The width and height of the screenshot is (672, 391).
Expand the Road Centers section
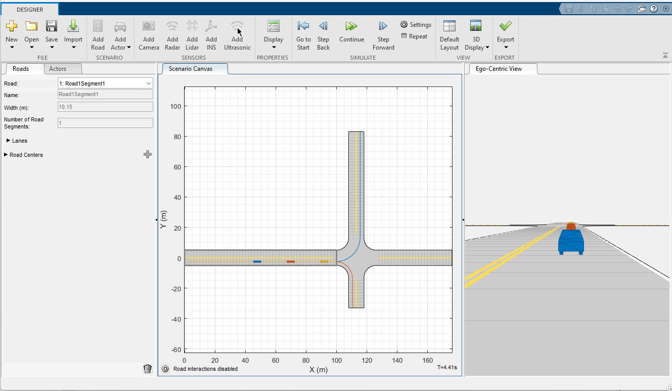coord(6,155)
